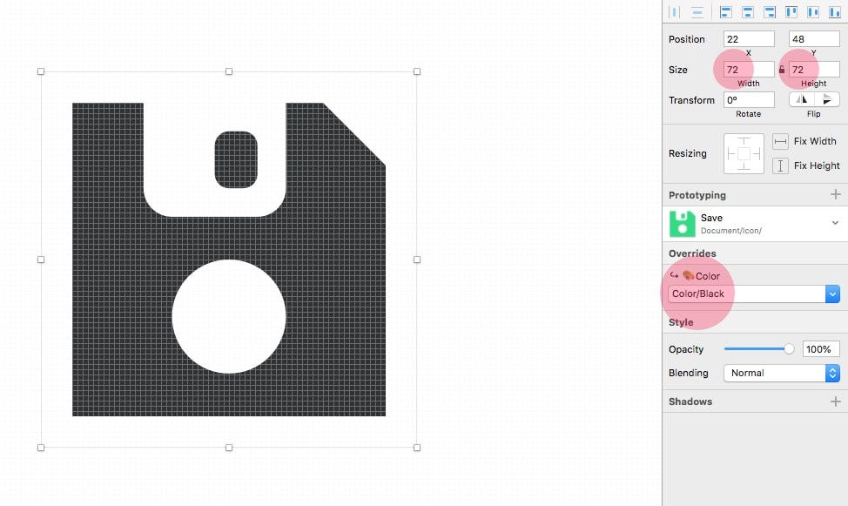Align layers horizontally to center
Image resolution: width=848 pixels, height=506 pixels.
(747, 12)
